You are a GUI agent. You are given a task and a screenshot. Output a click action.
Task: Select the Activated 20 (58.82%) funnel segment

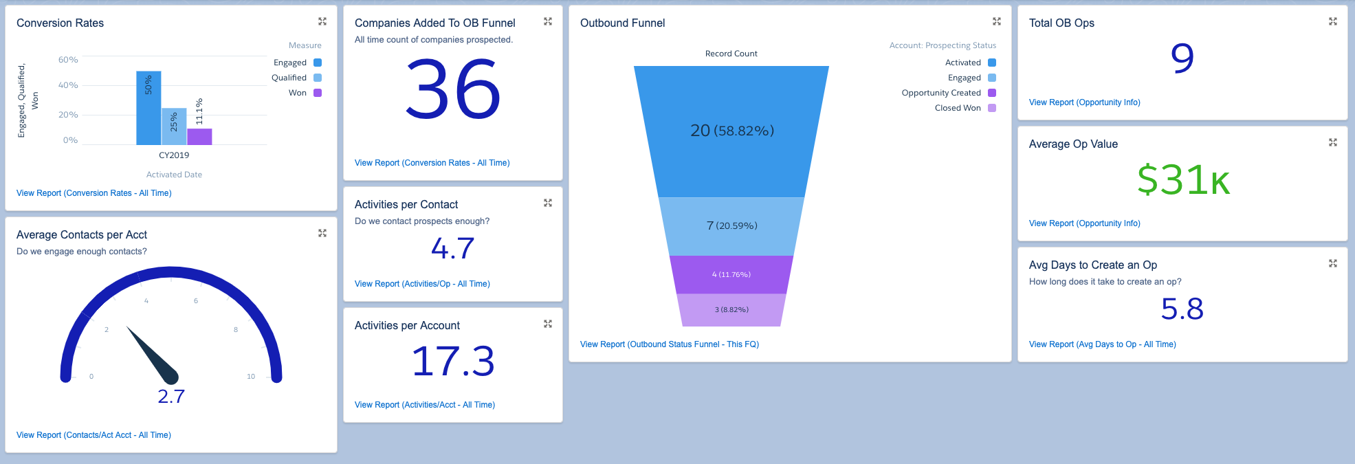[731, 131]
